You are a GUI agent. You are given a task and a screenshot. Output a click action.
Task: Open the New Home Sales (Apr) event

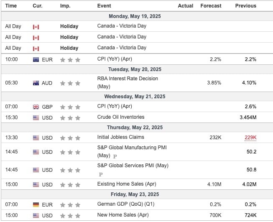pos(123,215)
